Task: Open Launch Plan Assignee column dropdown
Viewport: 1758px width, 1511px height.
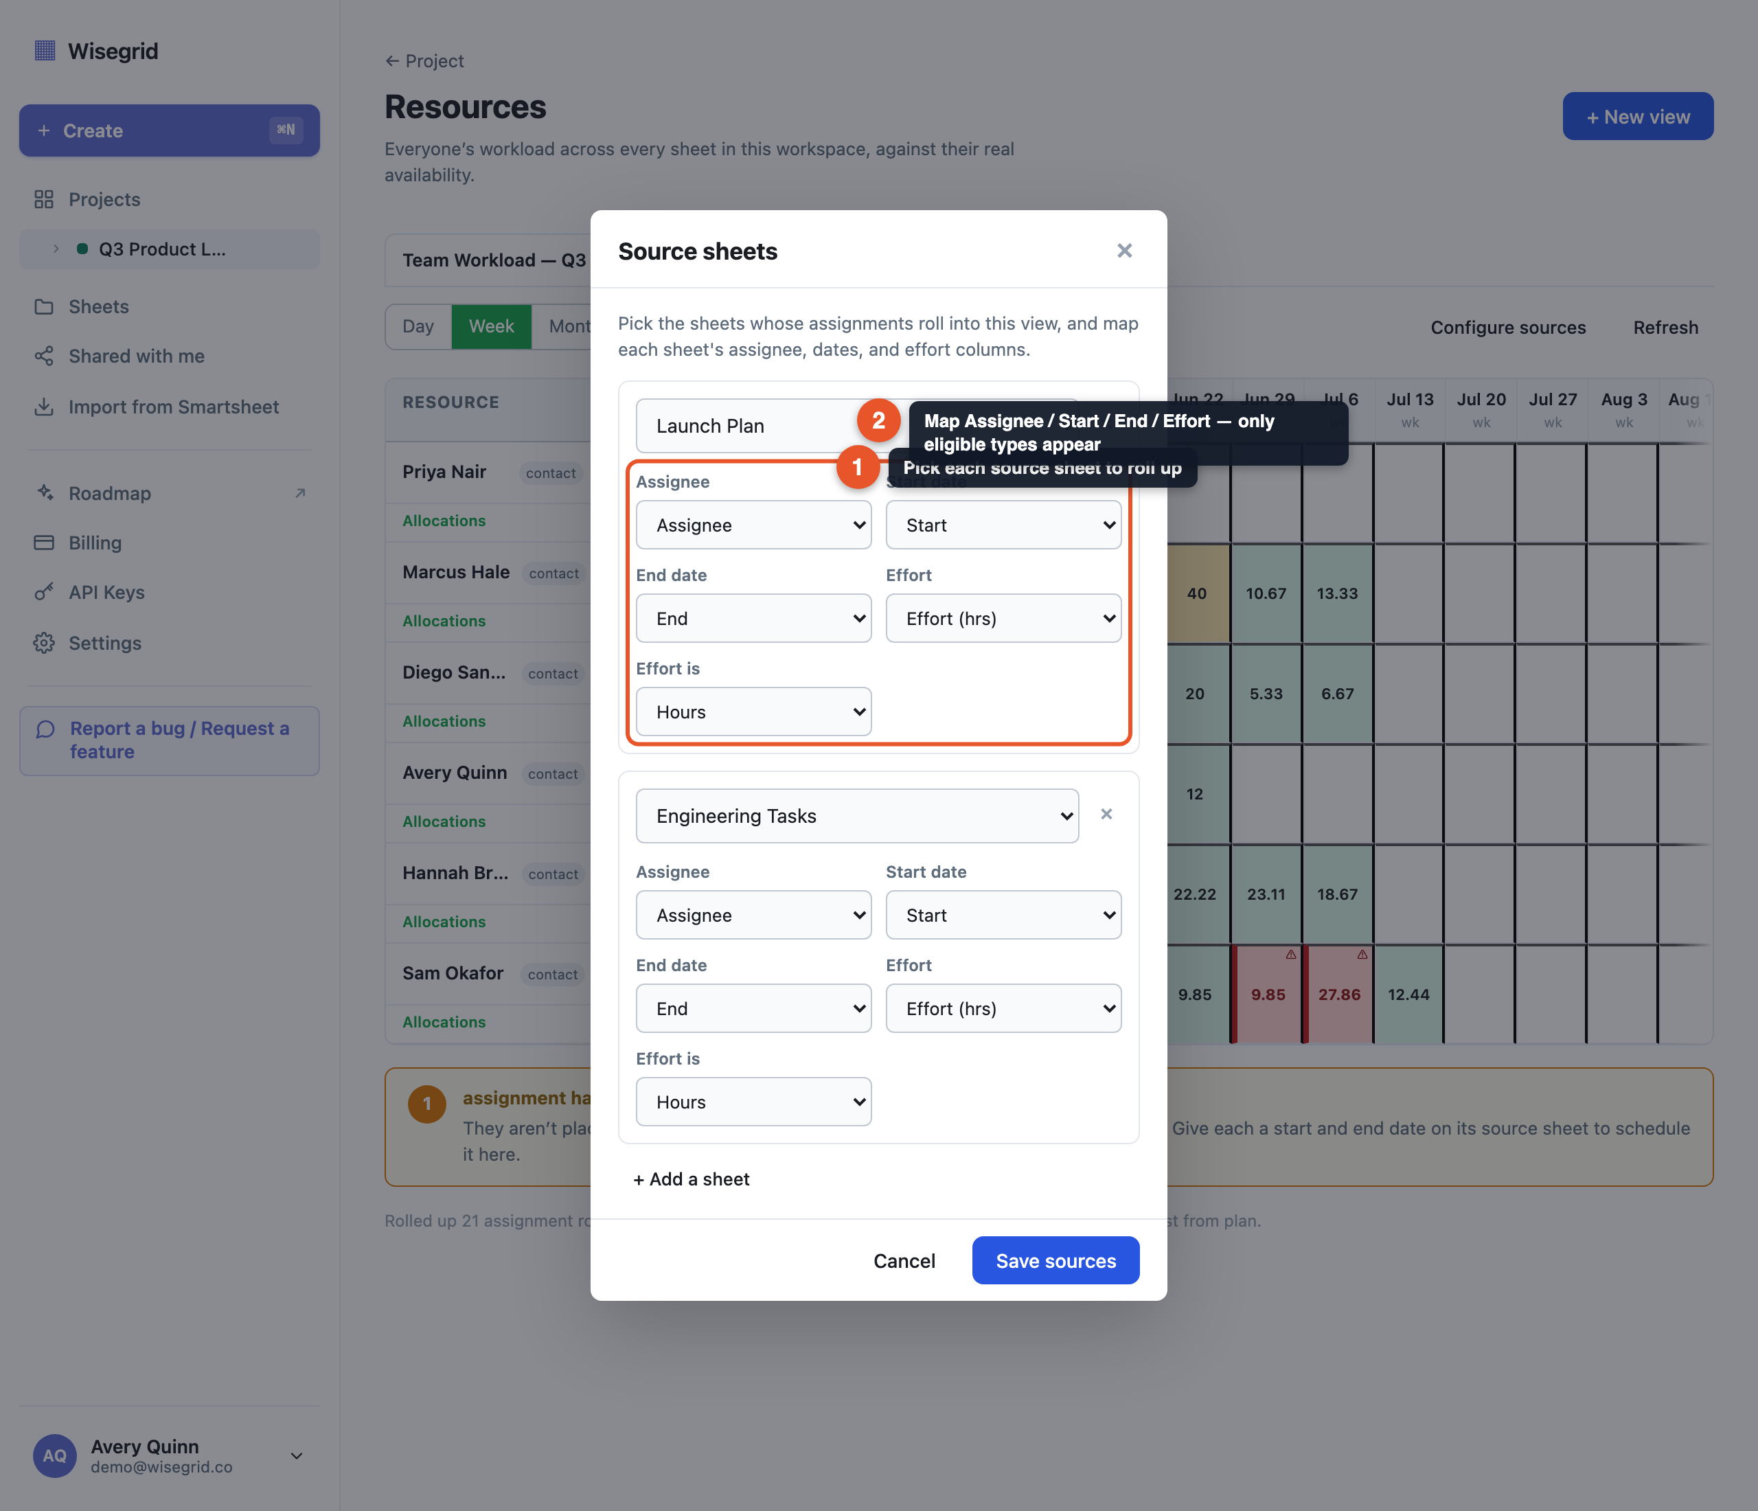Action: (x=753, y=525)
